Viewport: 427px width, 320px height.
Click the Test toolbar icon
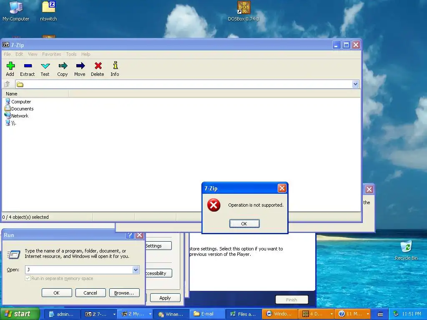point(45,69)
